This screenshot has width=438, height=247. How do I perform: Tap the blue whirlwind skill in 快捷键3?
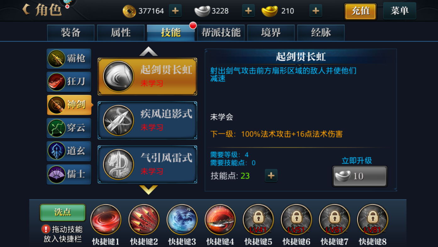[182, 220]
